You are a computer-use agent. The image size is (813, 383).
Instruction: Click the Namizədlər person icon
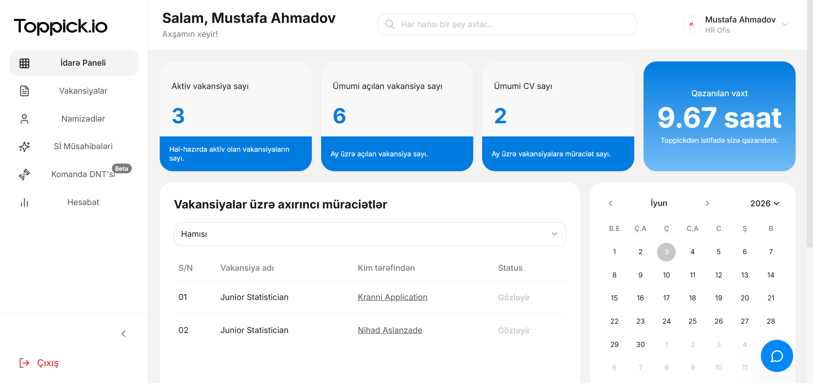pos(25,119)
